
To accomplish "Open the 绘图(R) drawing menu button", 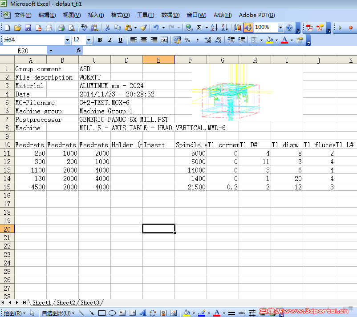I will (x=15, y=313).
